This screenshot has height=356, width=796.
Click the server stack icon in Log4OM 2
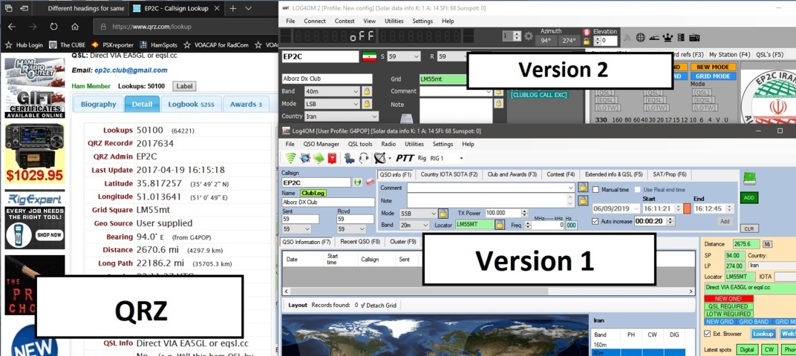pyautogui.click(x=680, y=37)
